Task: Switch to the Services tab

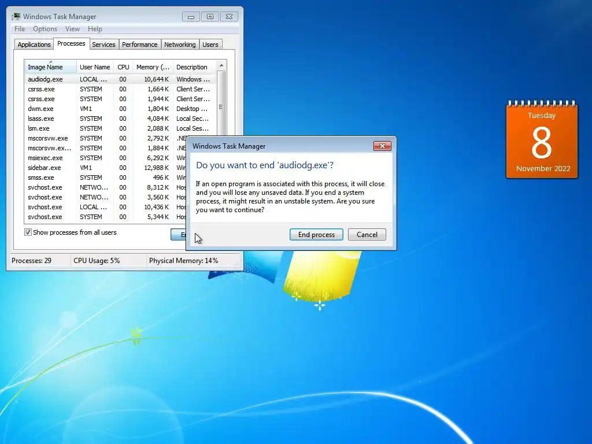Action: (x=103, y=45)
